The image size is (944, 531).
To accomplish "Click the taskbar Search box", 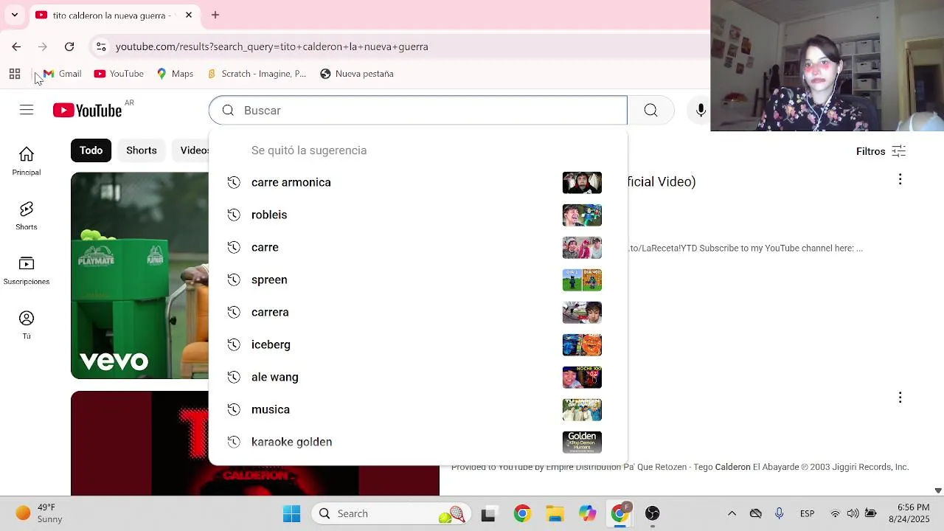I will click(391, 513).
